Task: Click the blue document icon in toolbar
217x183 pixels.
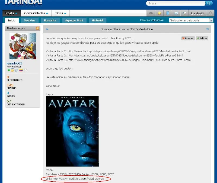Action: point(168,13)
